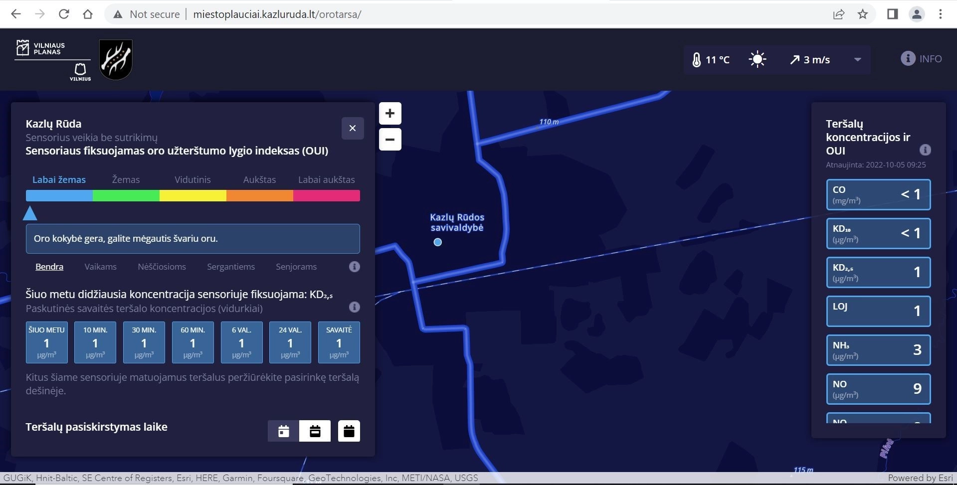
Task: Open the browser profile menu
Action: 917,14
